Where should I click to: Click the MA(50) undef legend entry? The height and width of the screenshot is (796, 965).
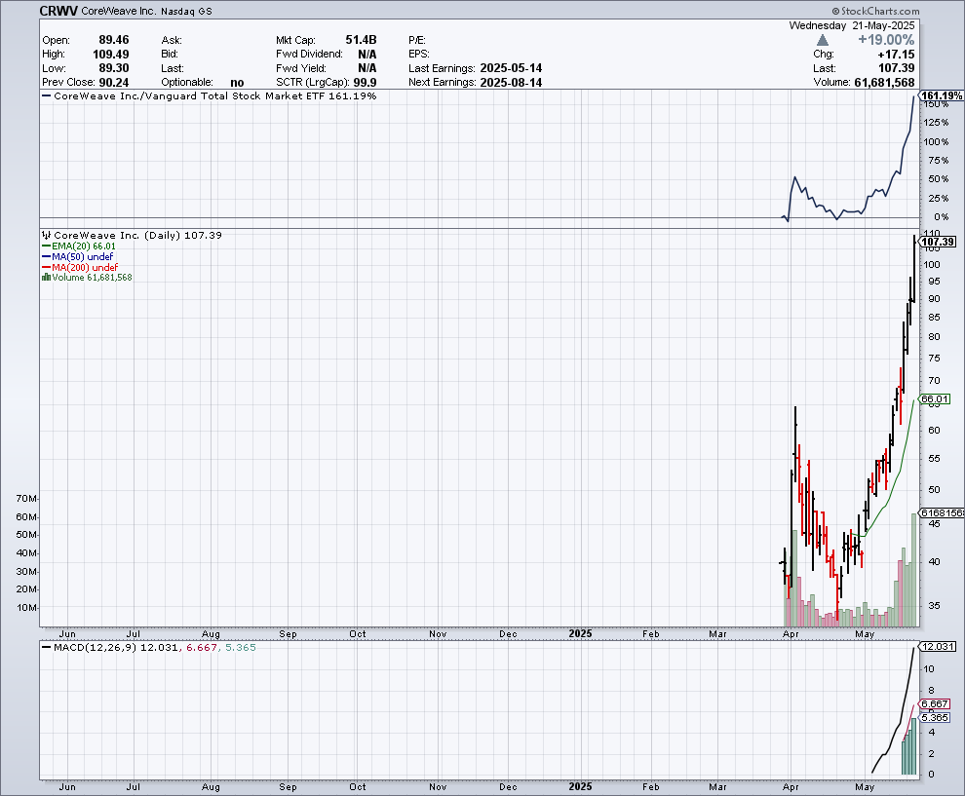(x=78, y=256)
